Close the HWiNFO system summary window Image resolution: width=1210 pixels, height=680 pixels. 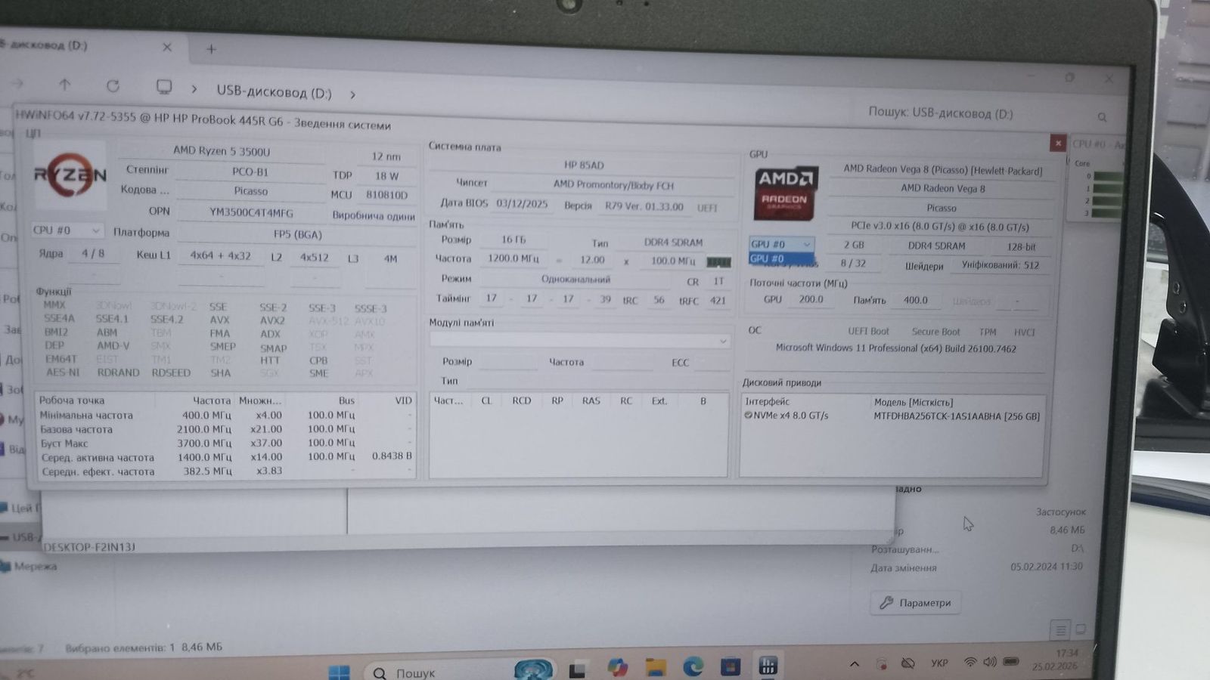(x=1057, y=143)
